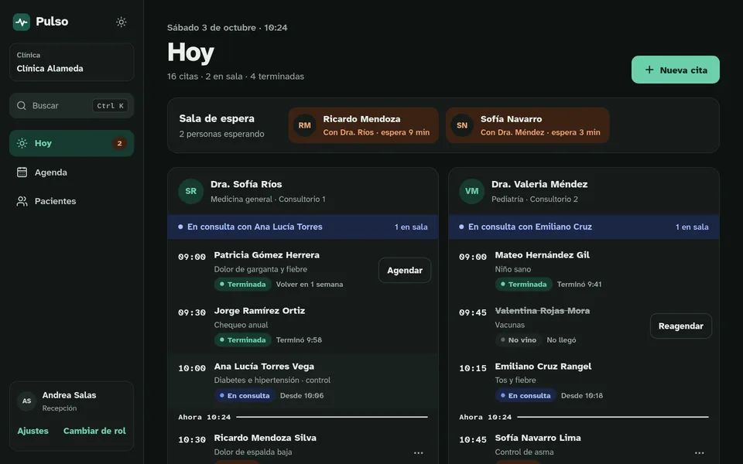Click the Ctrl K shortcut badge
743x464 pixels.
pos(110,106)
